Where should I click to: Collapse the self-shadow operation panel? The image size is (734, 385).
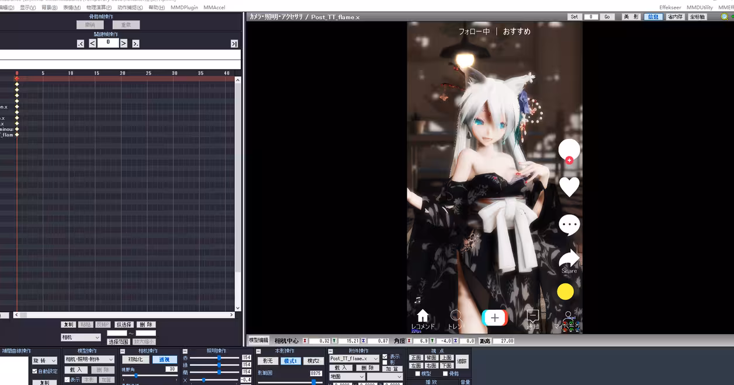click(x=258, y=351)
